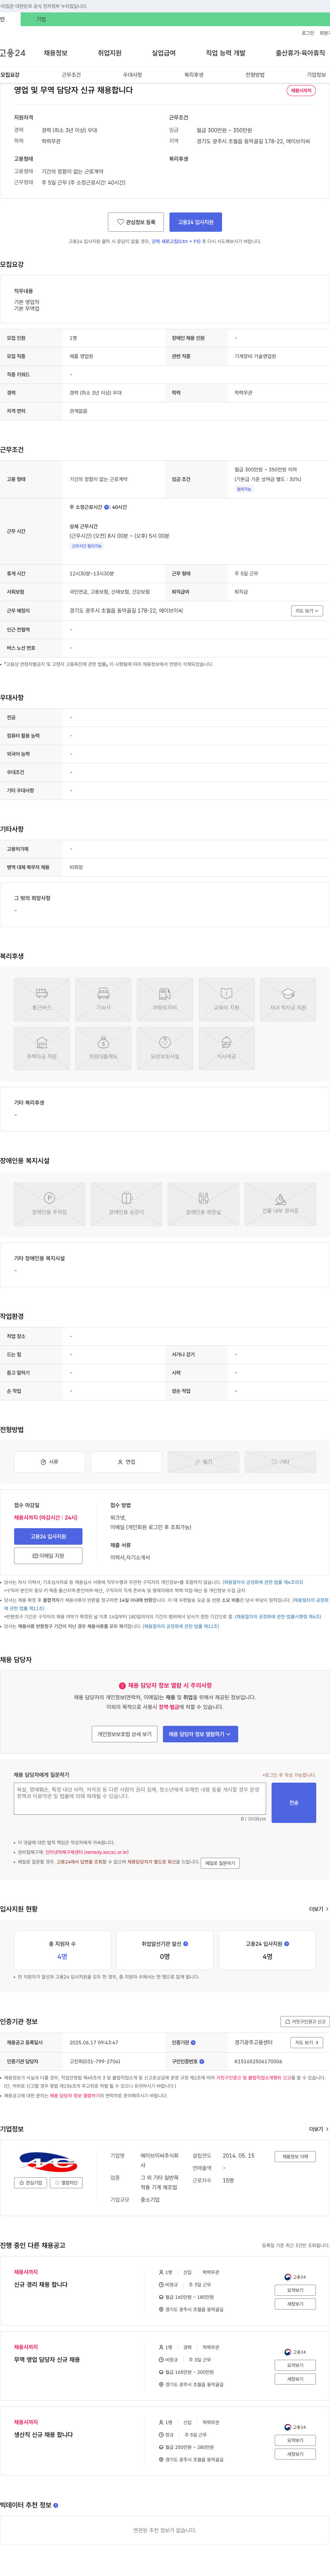Image resolution: width=330 pixels, height=2576 pixels.
Task: Click the 기타 screening method box
Action: click(280, 1462)
